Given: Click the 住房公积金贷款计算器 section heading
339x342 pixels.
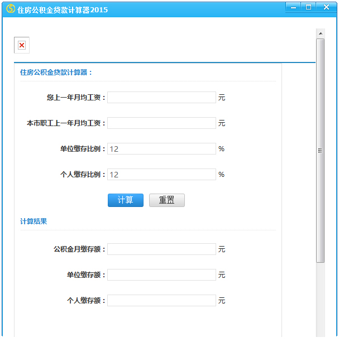Looking at the screenshot, I should (56, 73).
